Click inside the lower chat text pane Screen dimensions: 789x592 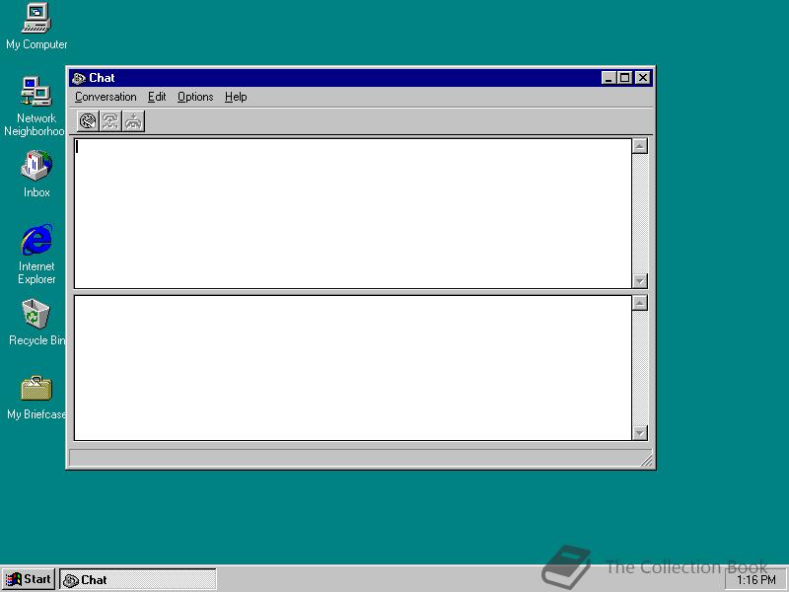pos(353,368)
